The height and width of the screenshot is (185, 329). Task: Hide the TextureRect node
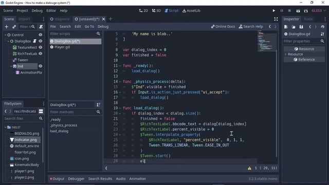coord(41,47)
